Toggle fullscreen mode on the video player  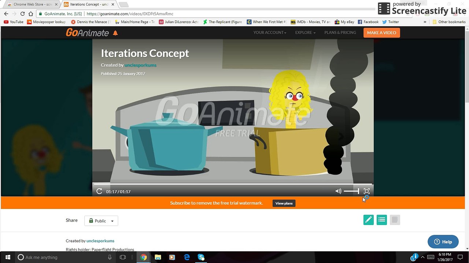[366, 191]
